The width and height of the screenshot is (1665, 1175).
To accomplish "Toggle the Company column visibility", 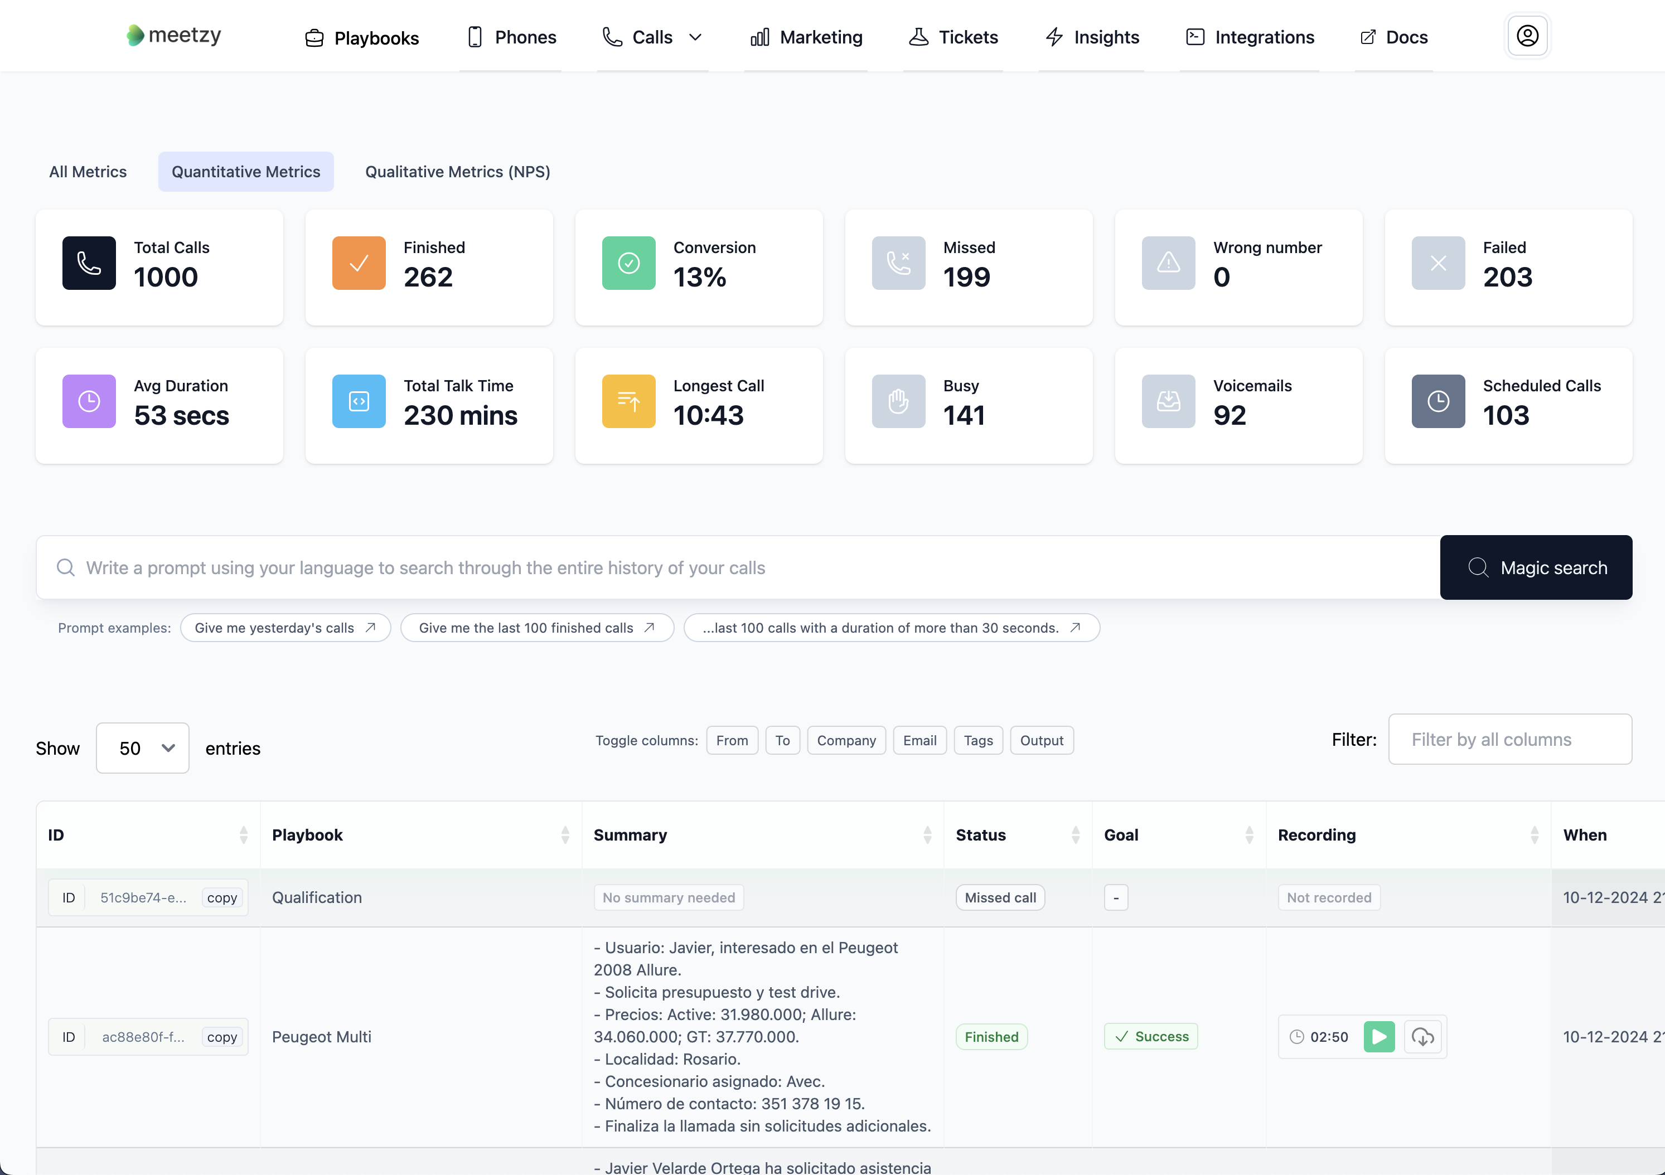I will click(x=846, y=740).
